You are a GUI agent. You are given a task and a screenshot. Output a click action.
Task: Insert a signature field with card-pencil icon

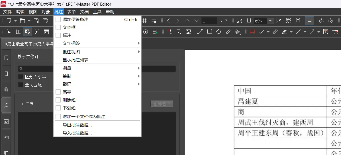(x=155, y=32)
